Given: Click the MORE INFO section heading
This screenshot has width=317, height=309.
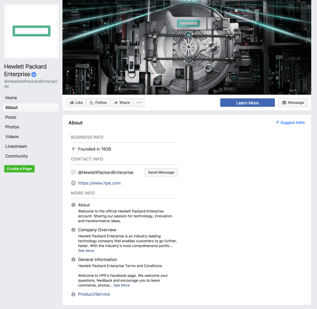Looking at the screenshot, I should (83, 193).
